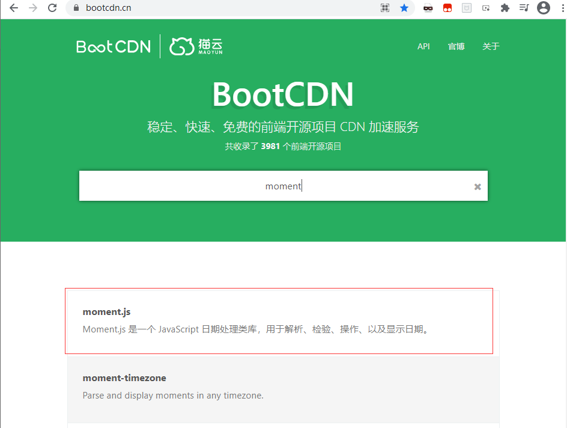Reload the bootcdn.cn page
The image size is (567, 428).
click(x=52, y=8)
